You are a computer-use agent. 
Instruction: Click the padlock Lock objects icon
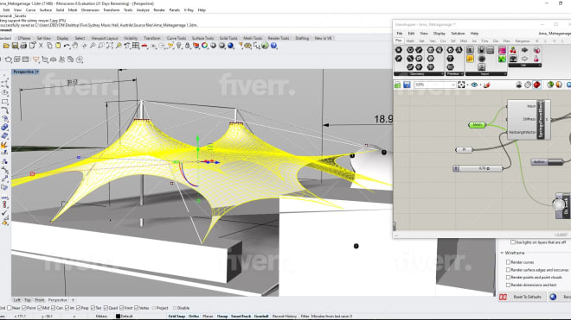click(188, 46)
